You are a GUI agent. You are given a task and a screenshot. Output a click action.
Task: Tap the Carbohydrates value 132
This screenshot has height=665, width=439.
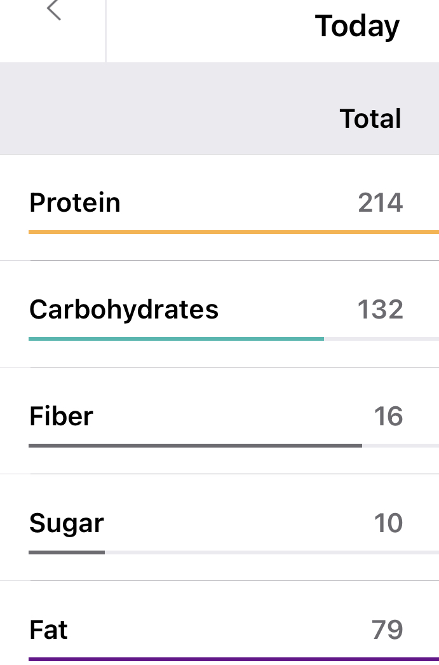[380, 310]
